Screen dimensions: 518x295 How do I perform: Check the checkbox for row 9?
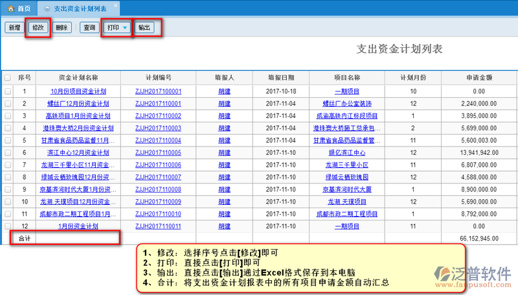coord(8,189)
